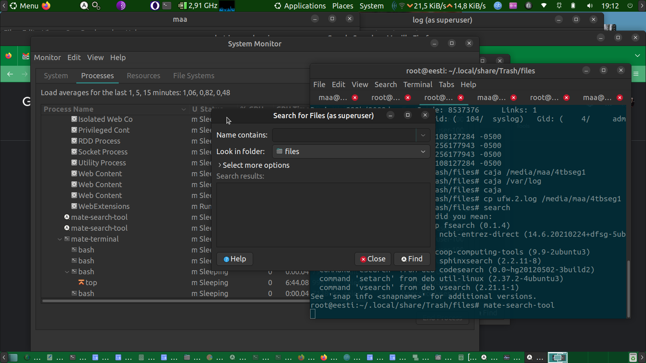
Task: Close the third root@ terminal tab
Action: 566,98
